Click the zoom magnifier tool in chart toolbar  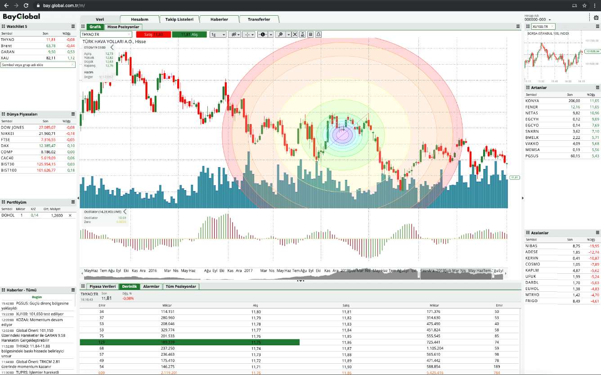click(x=280, y=34)
